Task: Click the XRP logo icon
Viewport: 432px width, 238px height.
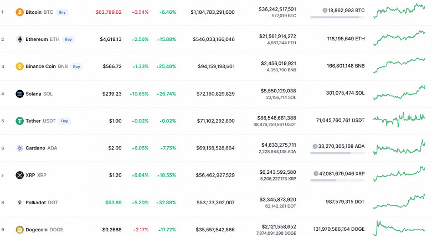Action: tap(20, 175)
